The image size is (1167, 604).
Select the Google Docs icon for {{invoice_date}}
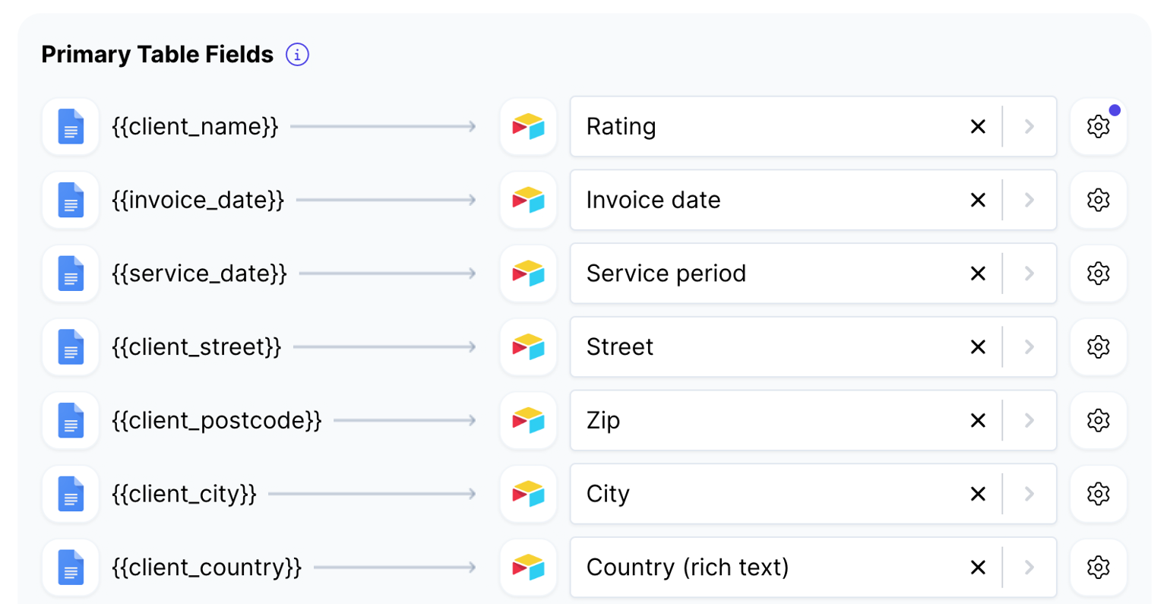(x=71, y=201)
